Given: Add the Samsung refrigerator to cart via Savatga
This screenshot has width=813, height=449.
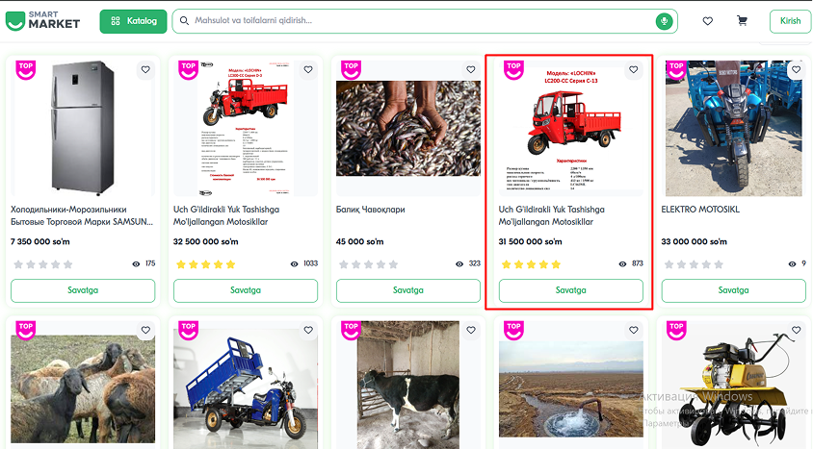Looking at the screenshot, I should click(x=83, y=289).
